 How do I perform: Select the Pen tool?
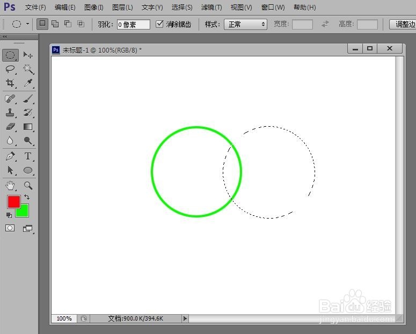tap(10, 156)
